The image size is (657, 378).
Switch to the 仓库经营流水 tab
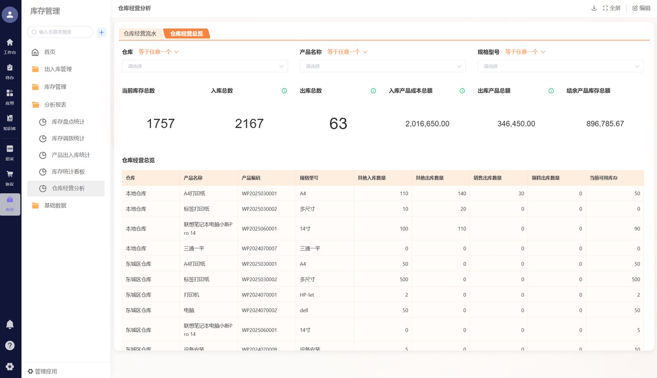click(x=140, y=34)
